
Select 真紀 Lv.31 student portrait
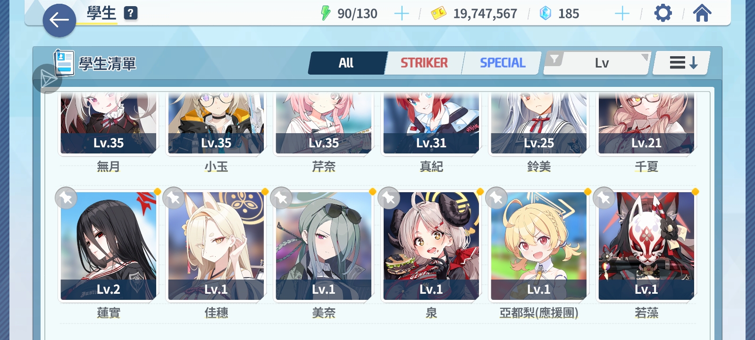tap(431, 124)
